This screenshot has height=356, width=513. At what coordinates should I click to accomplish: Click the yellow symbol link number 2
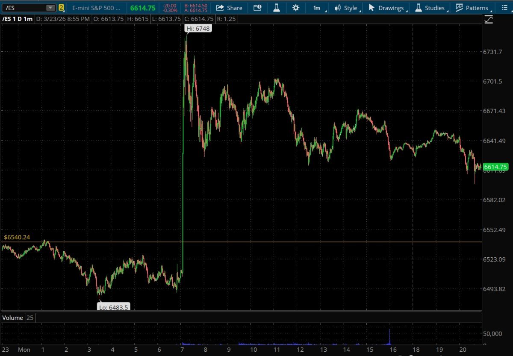click(62, 8)
